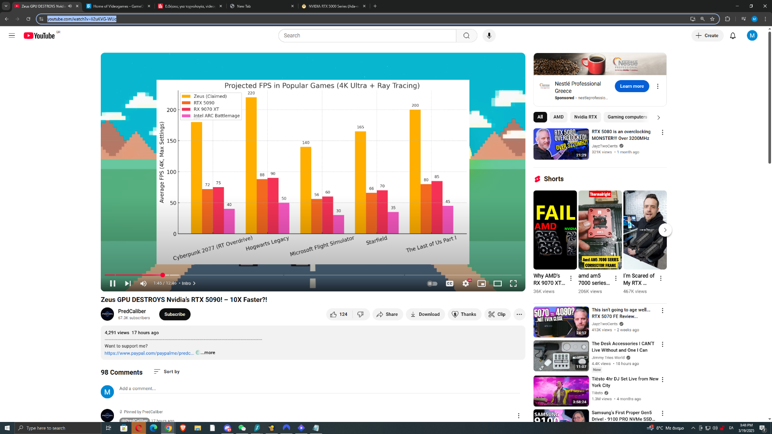
Task: Expand the description with ...more
Action: tap(208, 353)
